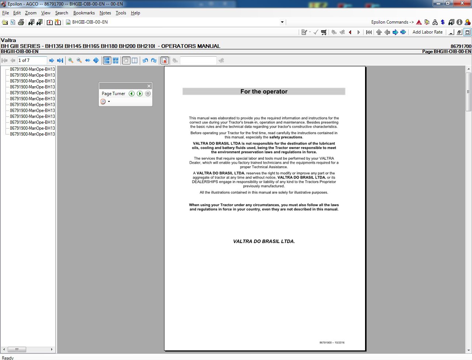Image resolution: width=472 pixels, height=360 pixels.
Task: Click the page number field showing 1 of 7
Action: (x=32, y=60)
